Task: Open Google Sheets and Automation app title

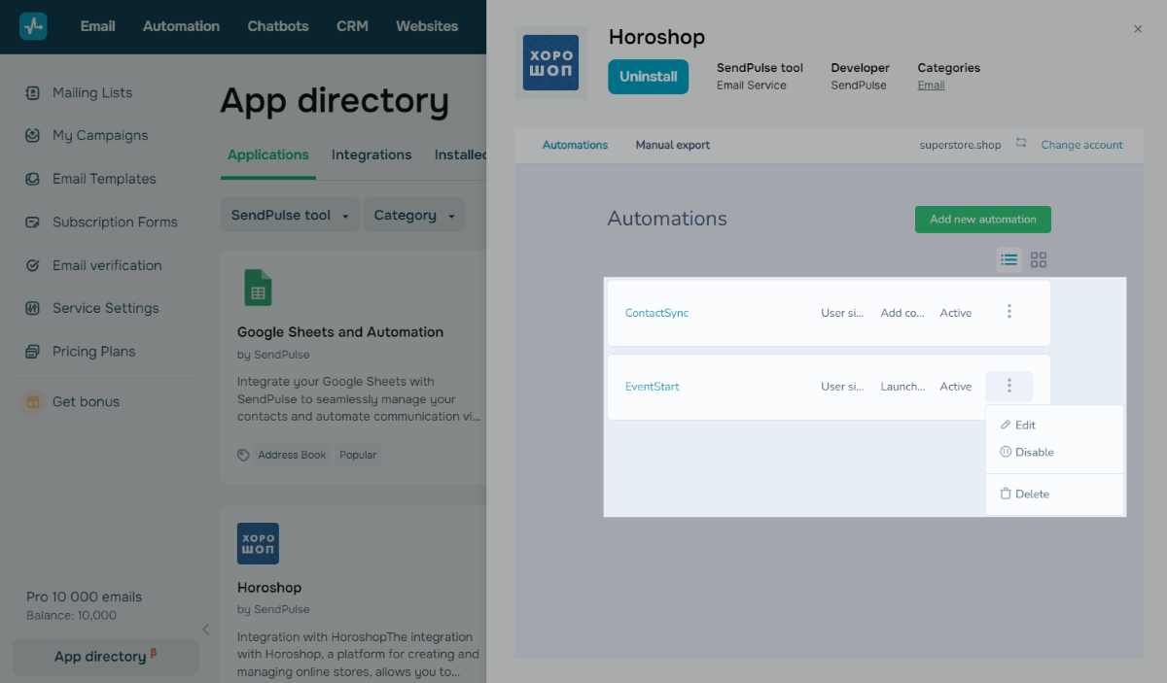Action: point(340,332)
